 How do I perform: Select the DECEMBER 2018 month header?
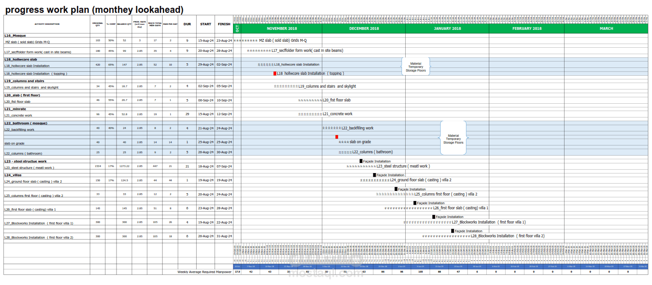coord(364,28)
